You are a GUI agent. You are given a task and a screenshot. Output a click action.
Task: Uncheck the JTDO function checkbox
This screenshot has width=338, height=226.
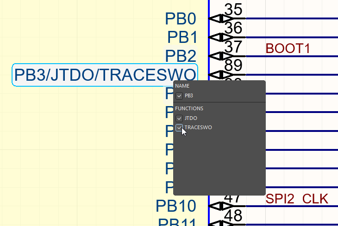pyautogui.click(x=179, y=119)
